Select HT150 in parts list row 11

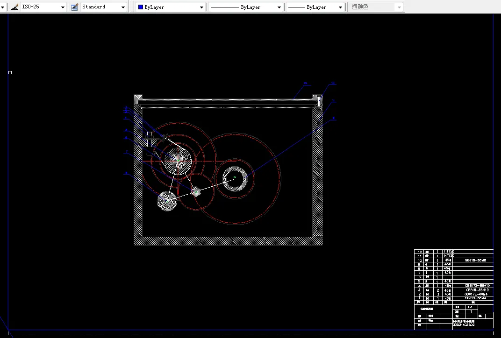449,256
